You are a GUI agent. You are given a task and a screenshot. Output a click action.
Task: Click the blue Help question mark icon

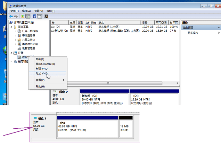click(34, 16)
